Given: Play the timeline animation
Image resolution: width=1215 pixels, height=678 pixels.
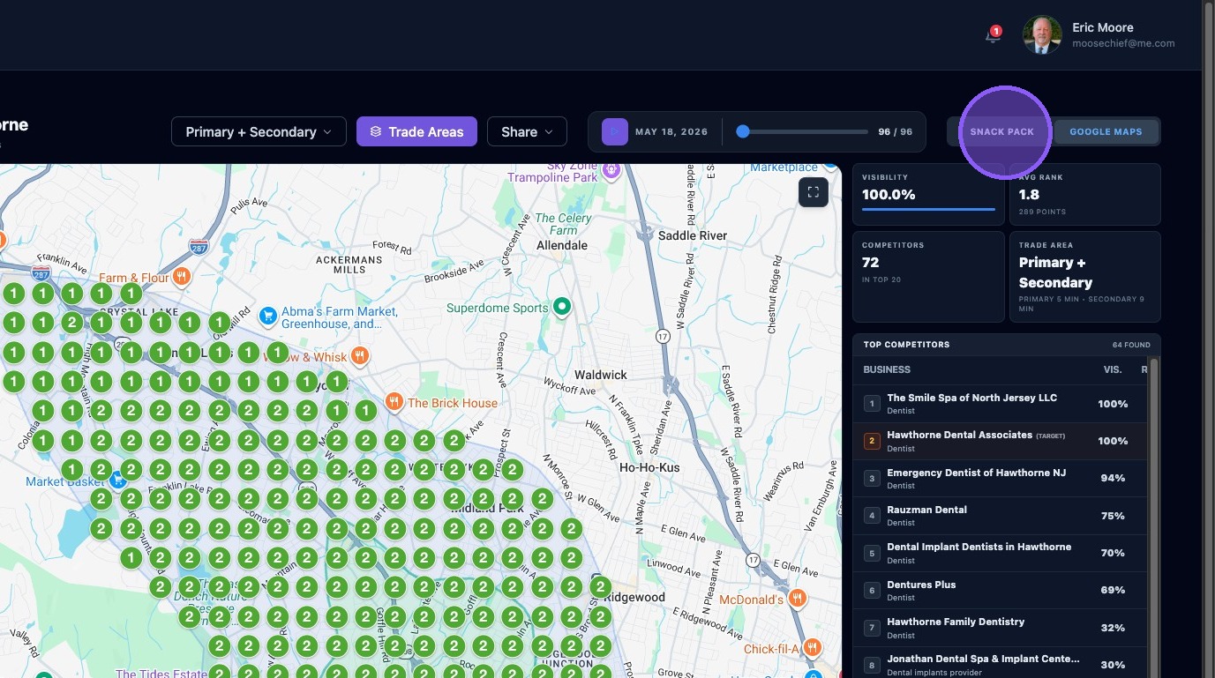Looking at the screenshot, I should (615, 131).
